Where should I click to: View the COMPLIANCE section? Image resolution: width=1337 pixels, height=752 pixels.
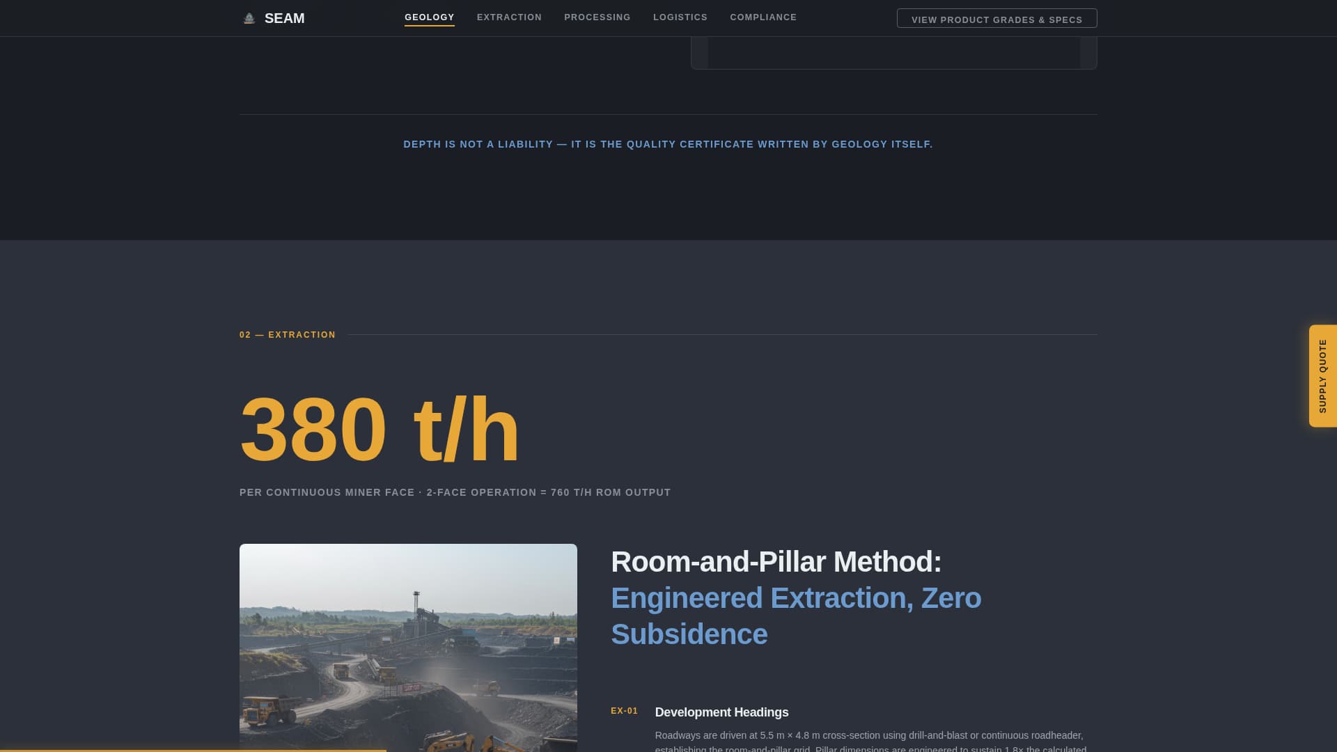(763, 17)
